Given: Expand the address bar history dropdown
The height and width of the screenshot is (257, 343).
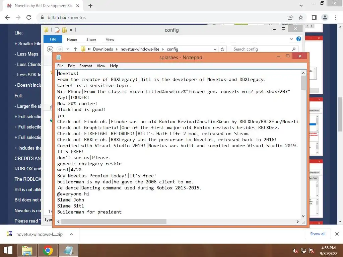Looking at the screenshot, I should (215, 49).
